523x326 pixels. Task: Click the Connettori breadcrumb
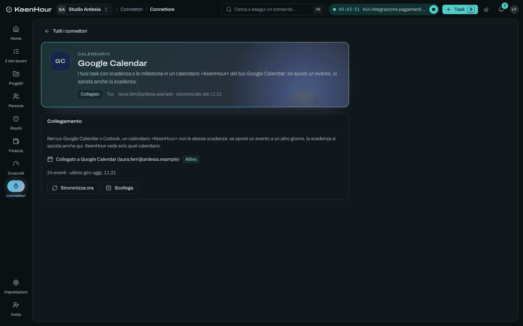[x=131, y=9]
